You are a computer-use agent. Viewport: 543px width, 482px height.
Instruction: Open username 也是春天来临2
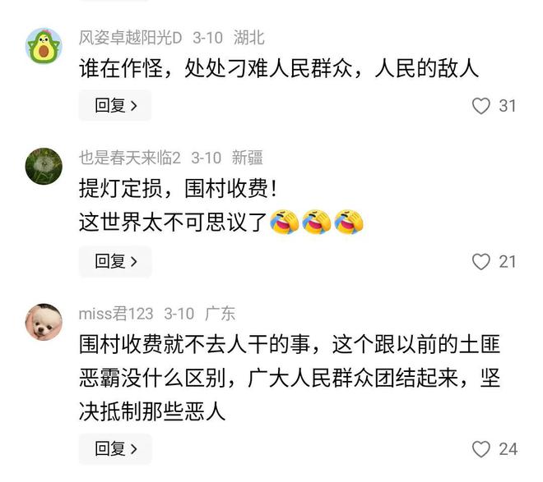130,158
